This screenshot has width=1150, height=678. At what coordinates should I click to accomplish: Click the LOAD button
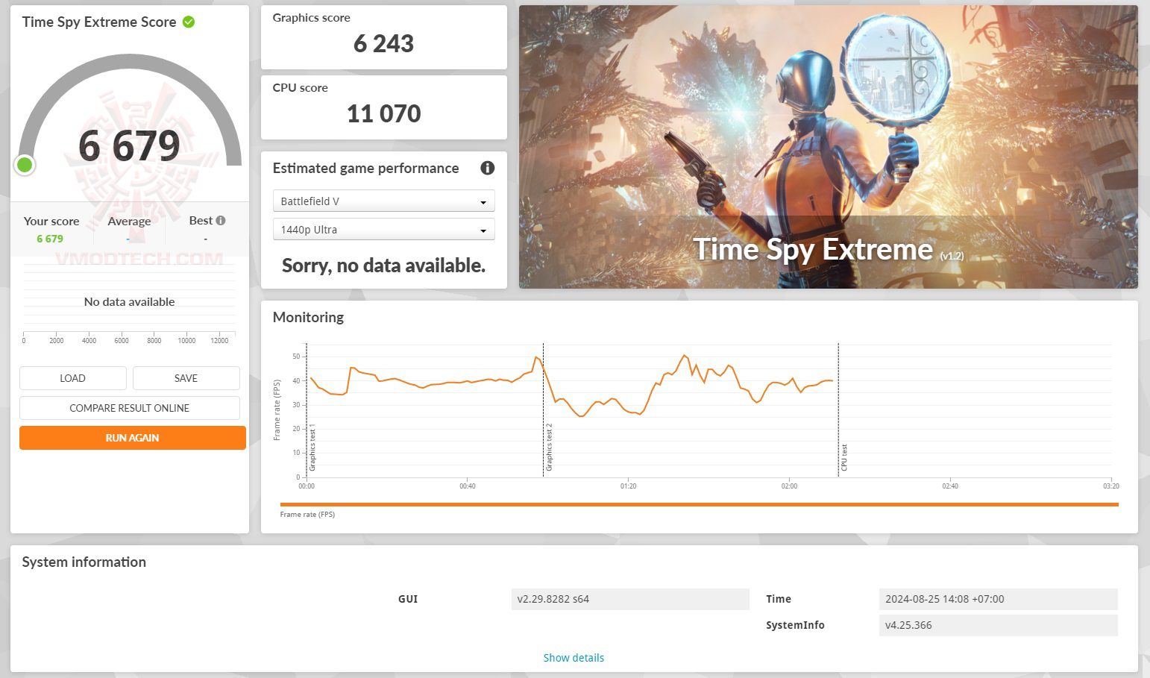click(72, 378)
